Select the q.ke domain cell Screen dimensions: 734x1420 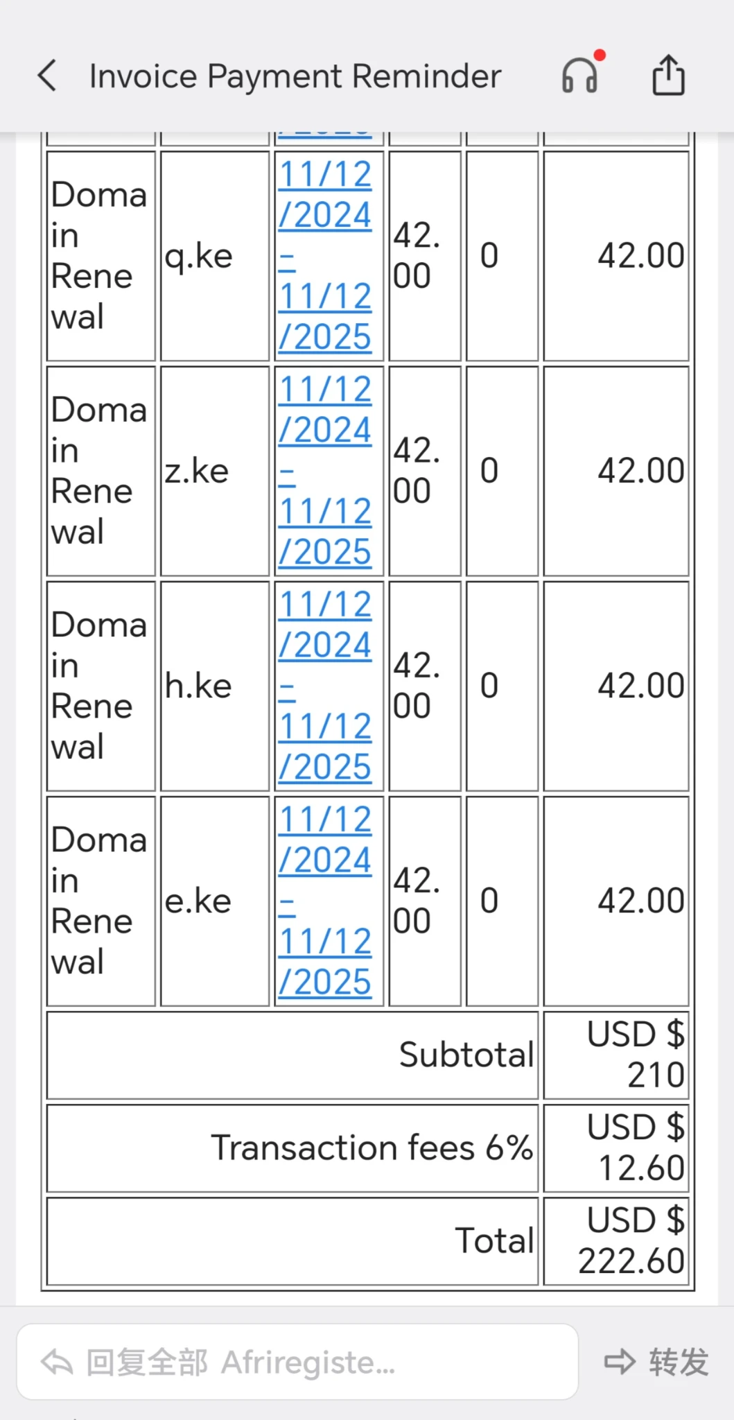(x=199, y=257)
